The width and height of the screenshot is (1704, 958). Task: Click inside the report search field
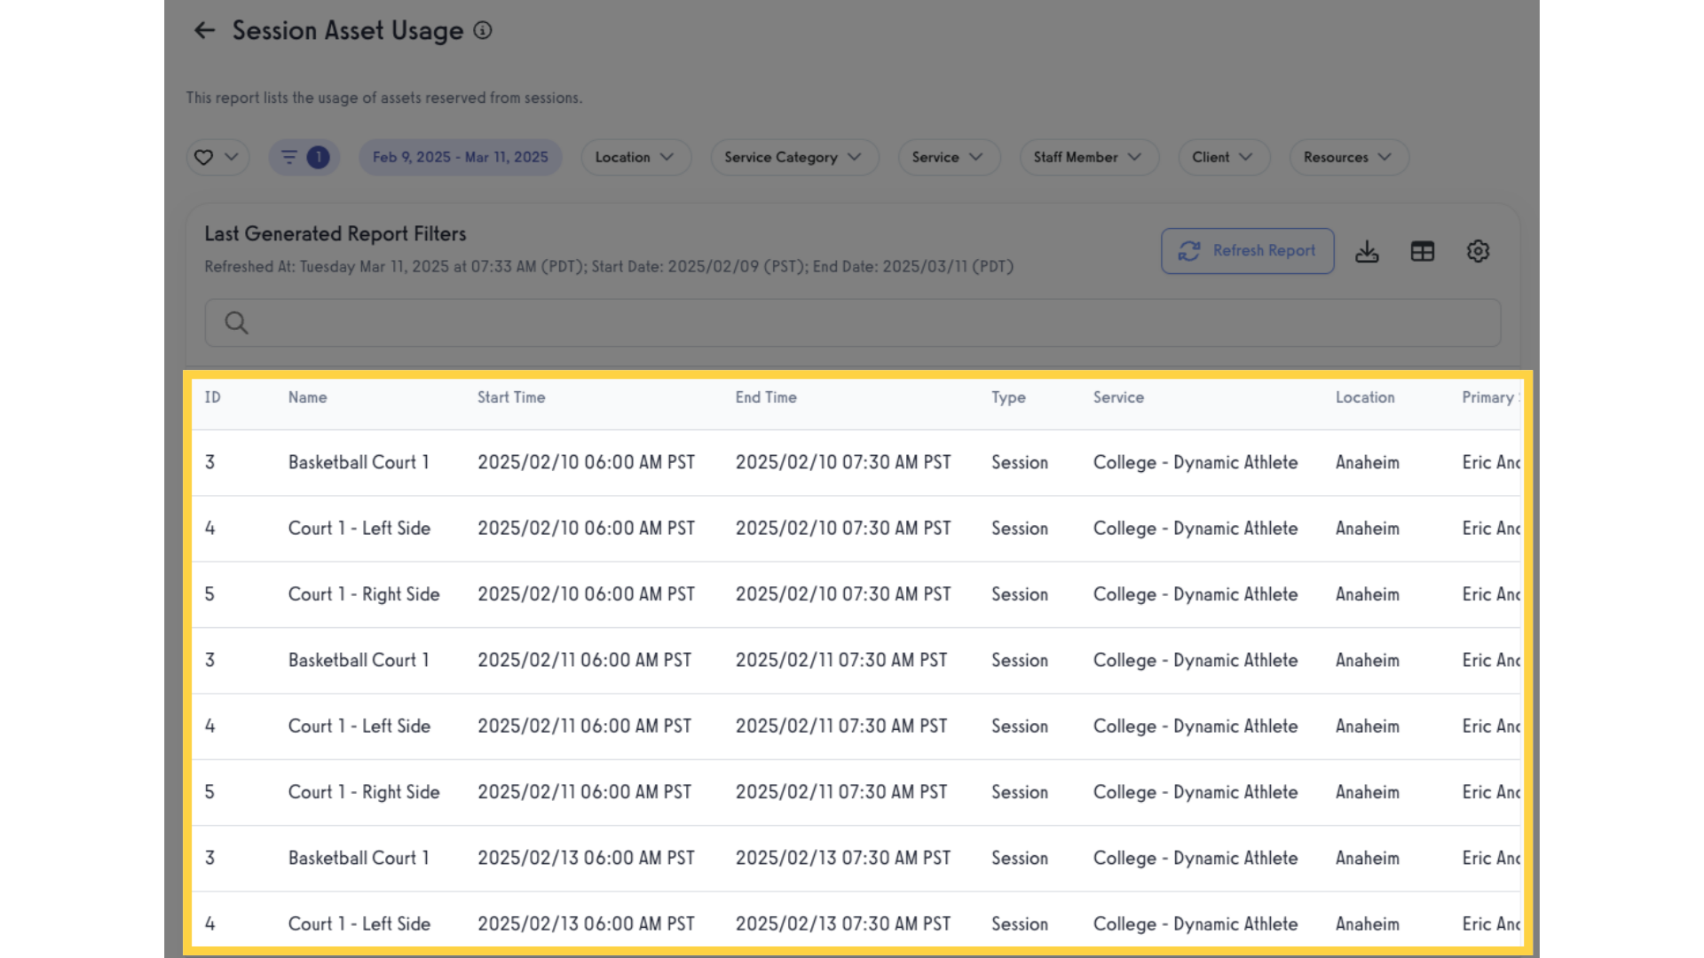point(852,323)
